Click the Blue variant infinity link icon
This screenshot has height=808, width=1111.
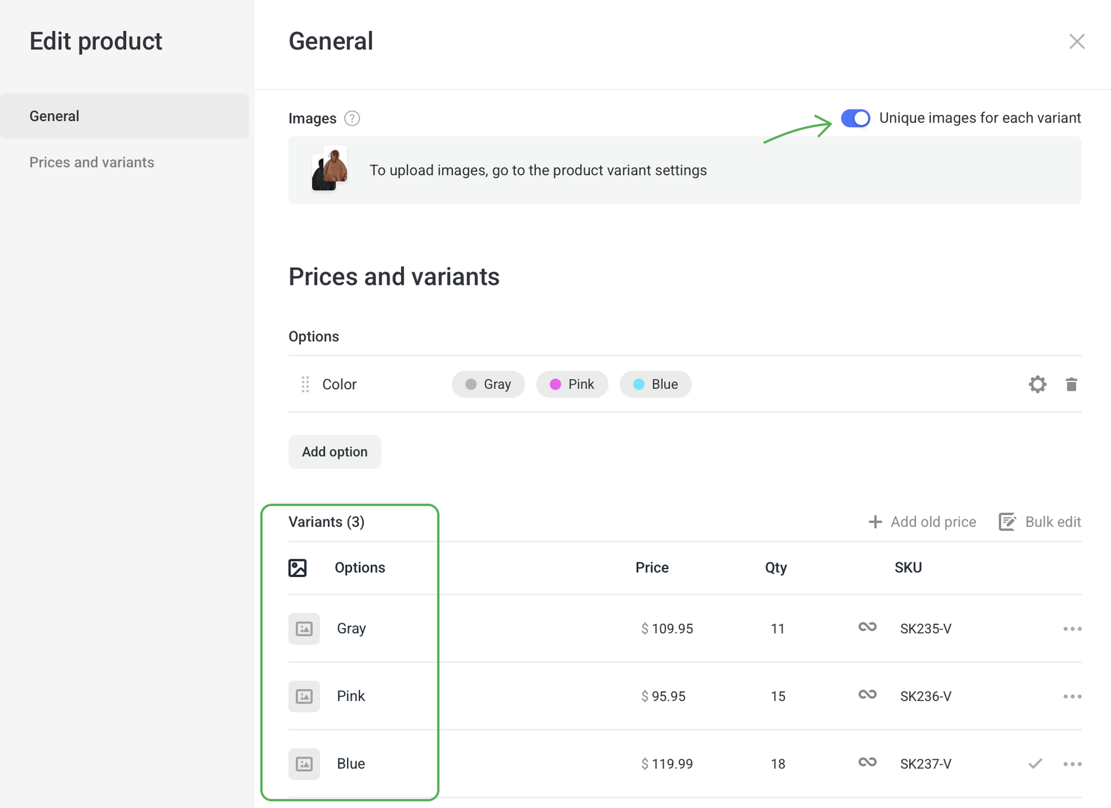click(867, 762)
